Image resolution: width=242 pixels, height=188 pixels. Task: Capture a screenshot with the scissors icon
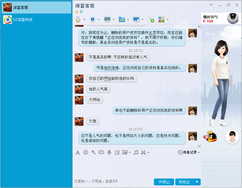pyautogui.click(x=144, y=153)
